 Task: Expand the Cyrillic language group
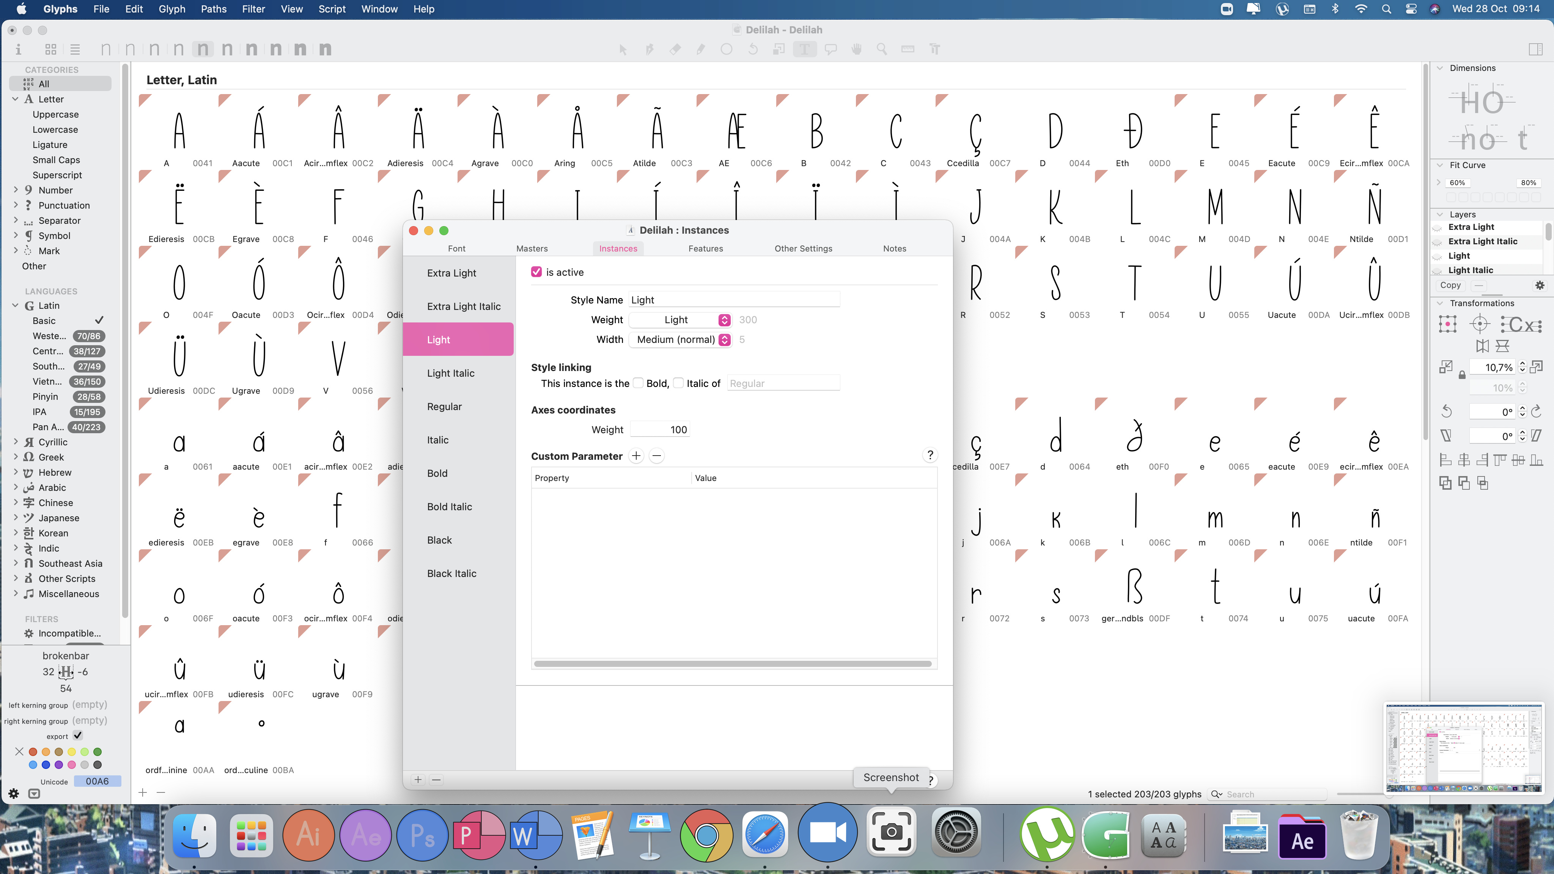coord(16,442)
